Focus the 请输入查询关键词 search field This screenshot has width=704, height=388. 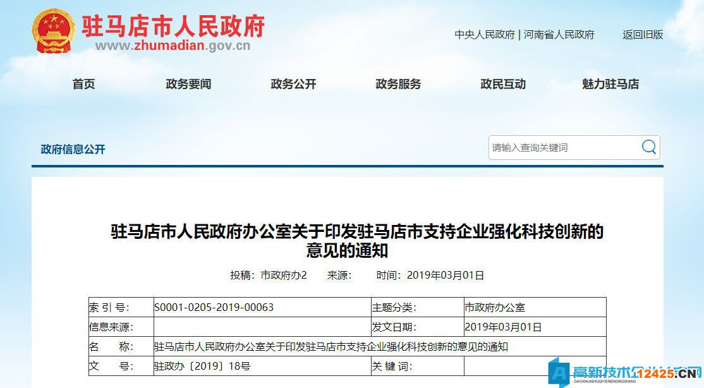(562, 147)
